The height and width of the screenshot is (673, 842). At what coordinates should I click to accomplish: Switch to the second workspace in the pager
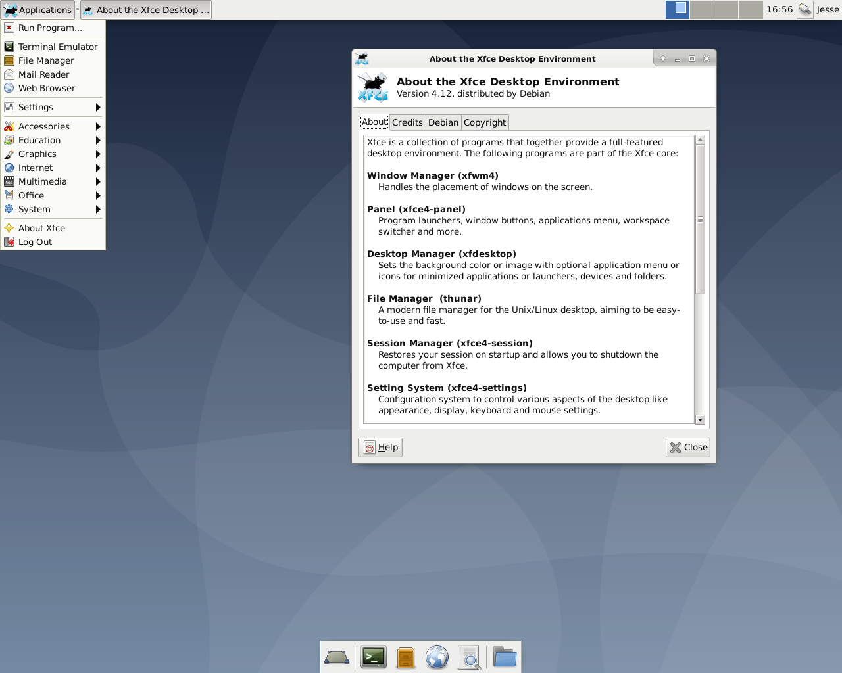(x=702, y=9)
